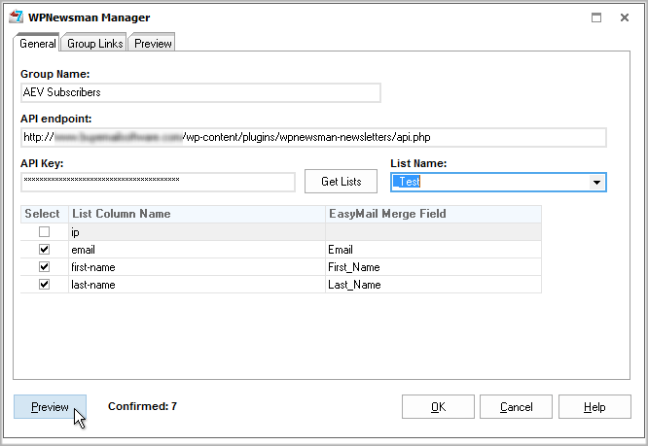648x446 pixels.
Task: Click the Select column header
Action: point(44,214)
